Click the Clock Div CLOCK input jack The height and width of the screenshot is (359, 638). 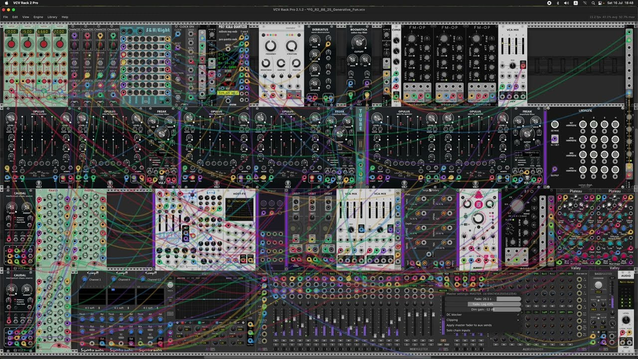[x=178, y=34]
